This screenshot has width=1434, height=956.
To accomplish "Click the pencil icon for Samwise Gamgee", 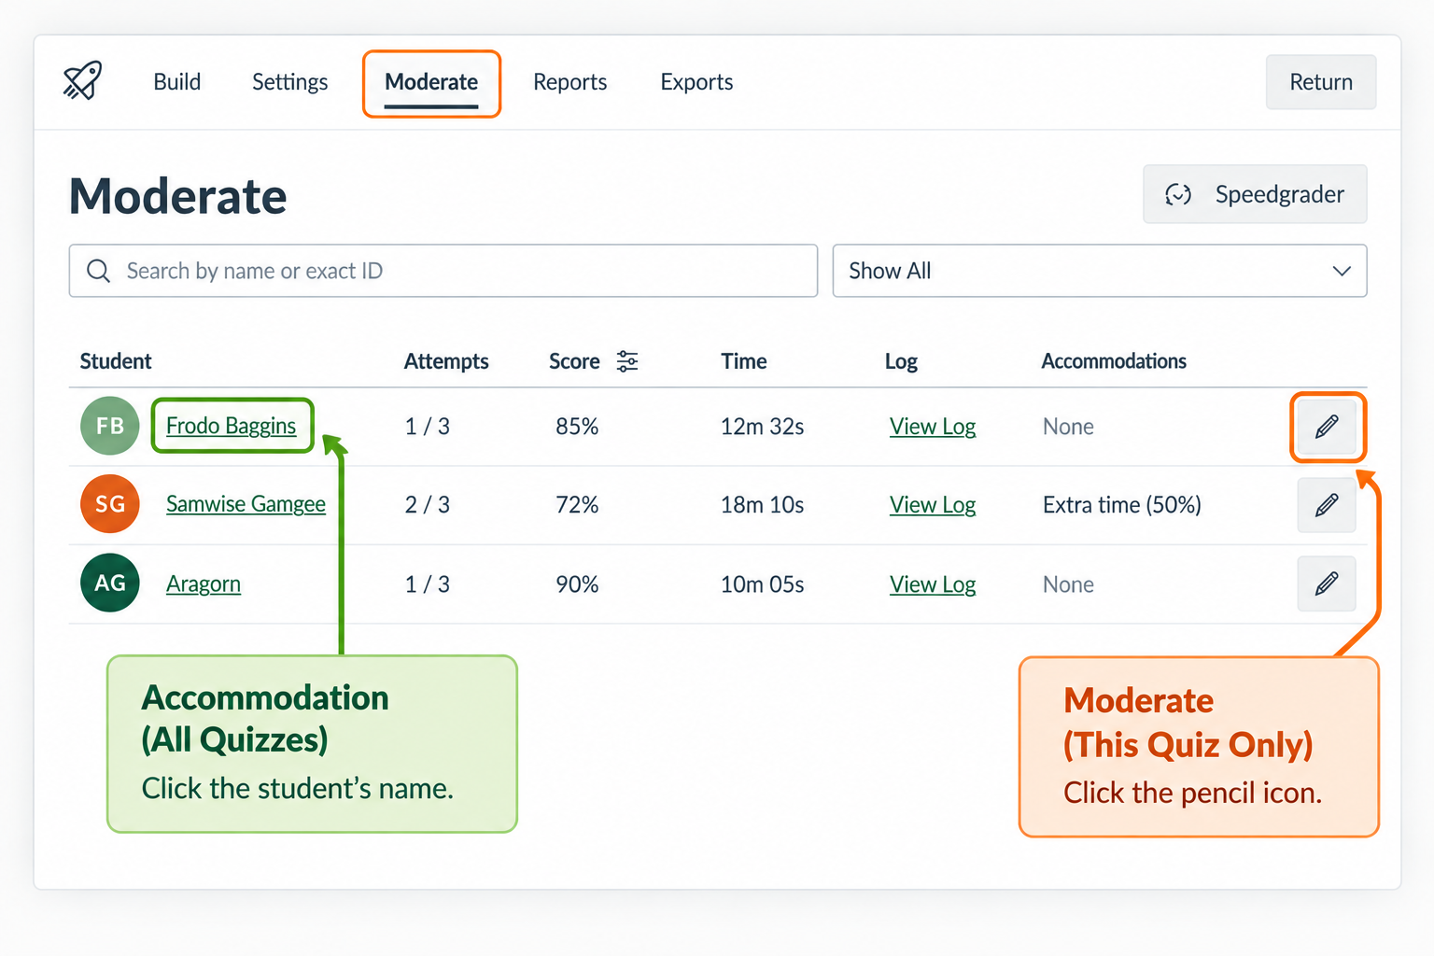I will (1327, 505).
